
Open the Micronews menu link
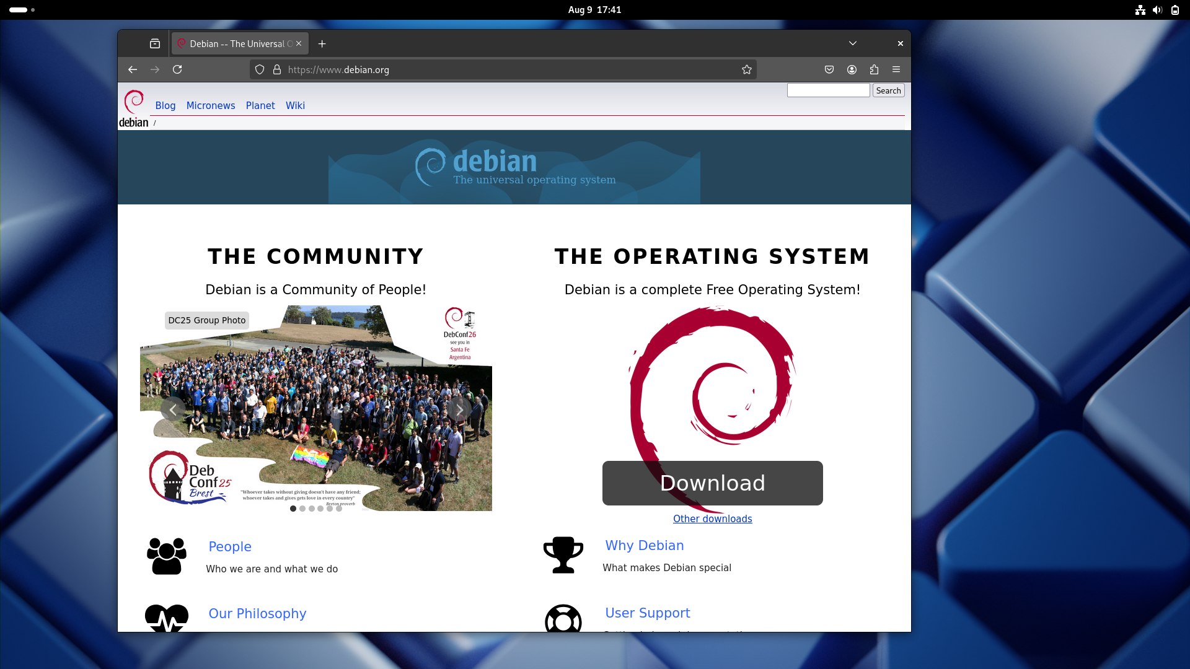[211, 105]
